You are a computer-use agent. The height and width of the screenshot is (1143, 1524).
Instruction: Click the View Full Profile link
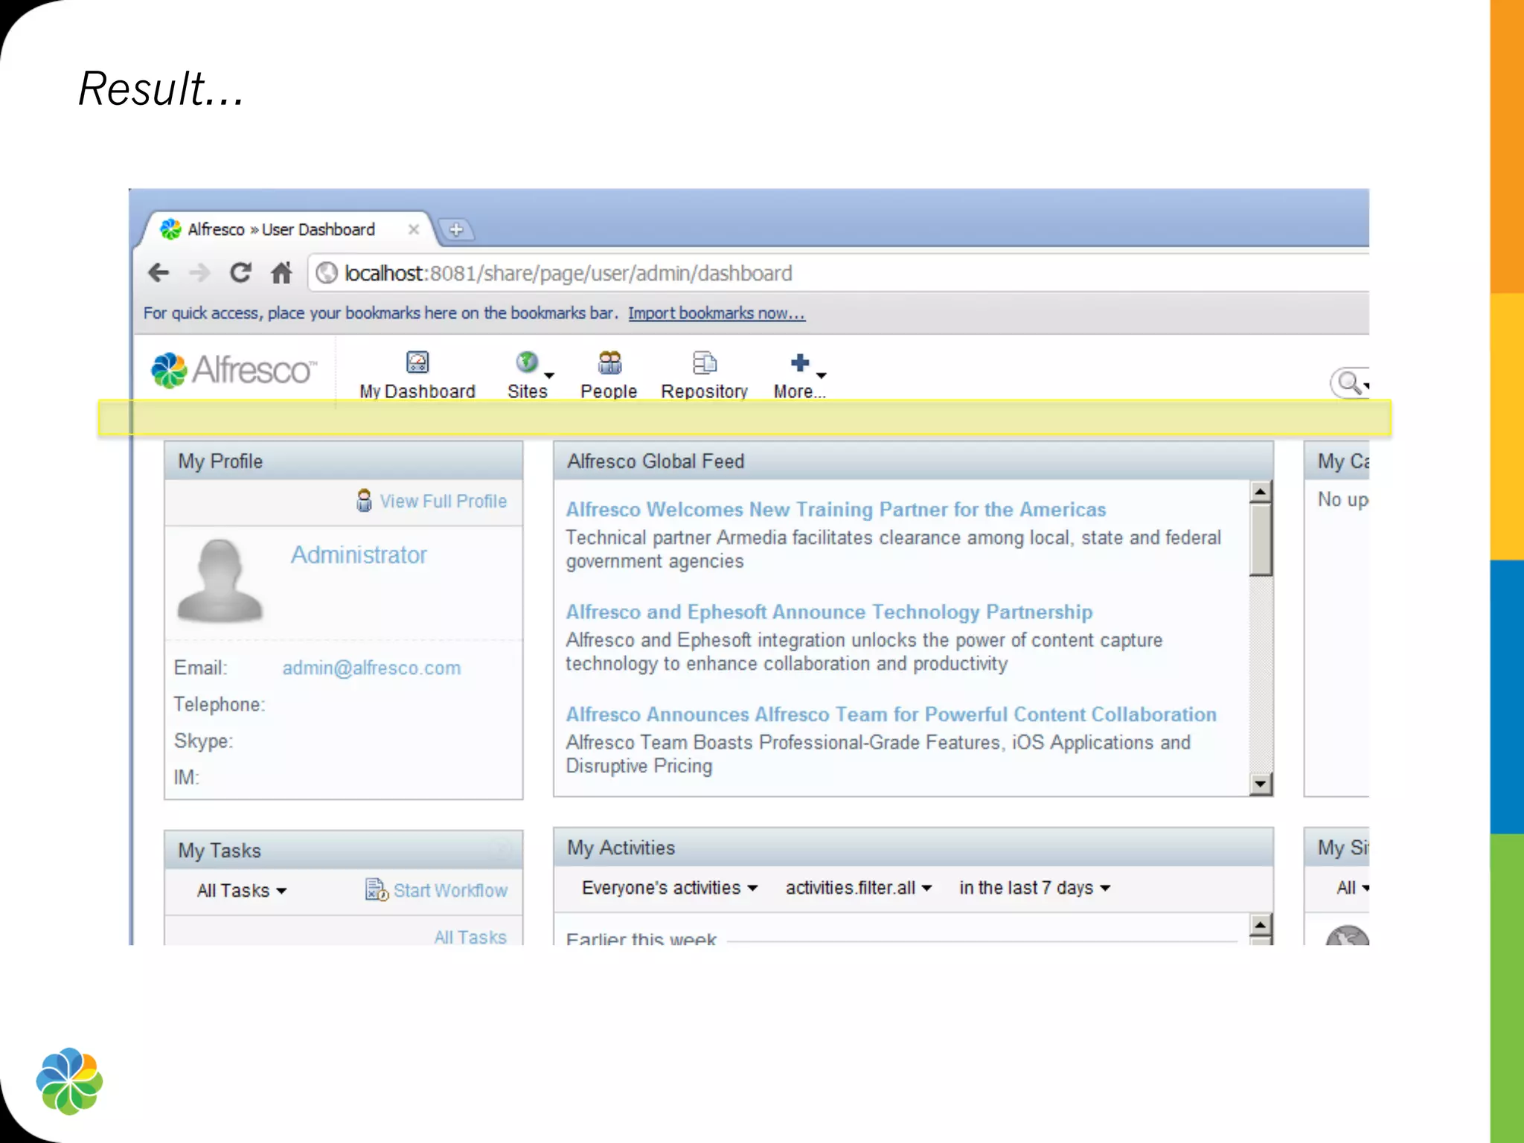click(443, 501)
